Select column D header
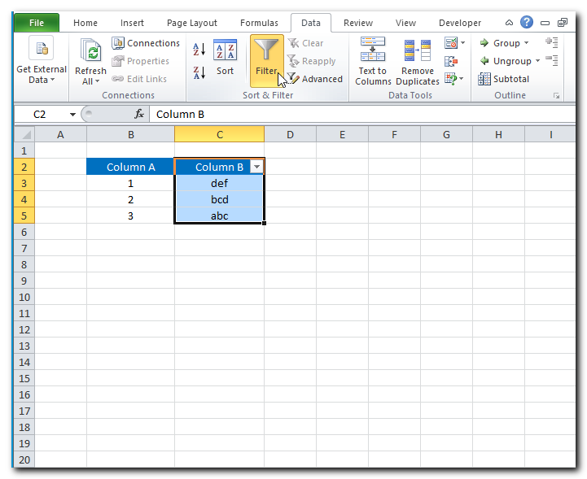 click(290, 134)
